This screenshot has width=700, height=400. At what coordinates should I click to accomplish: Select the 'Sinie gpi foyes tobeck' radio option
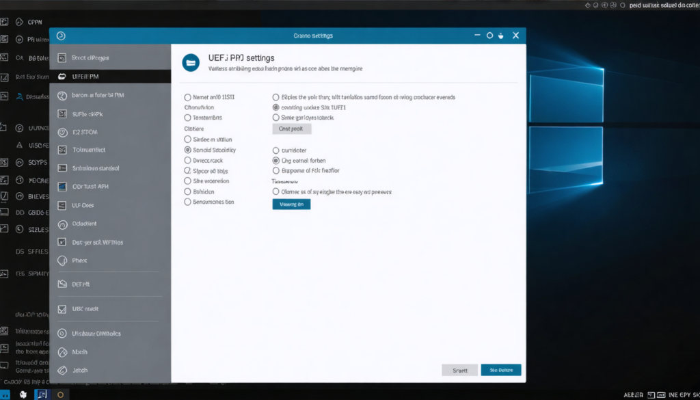[x=276, y=118]
